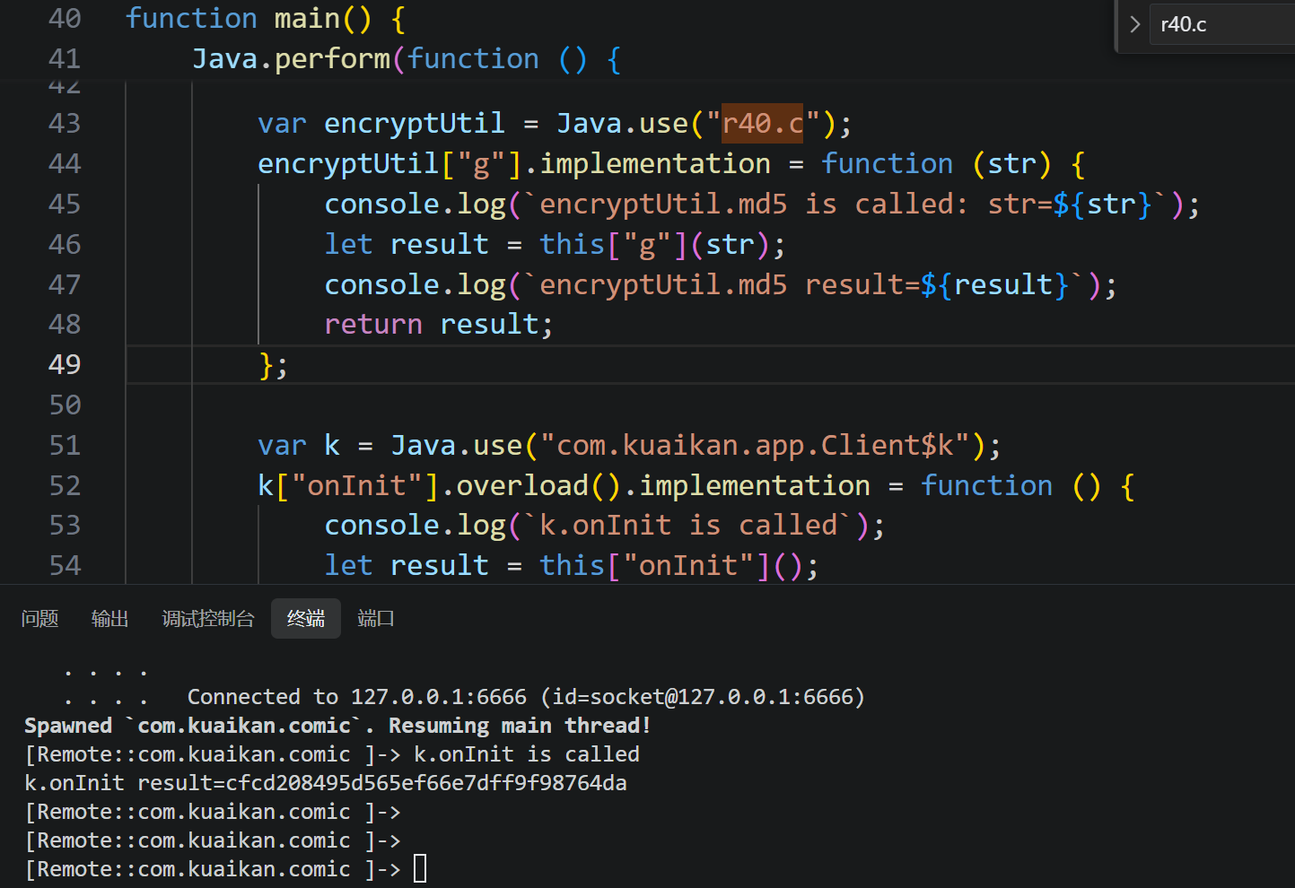1295x888 pixels.
Task: Click 'return result;' statement
Action: click(x=439, y=325)
